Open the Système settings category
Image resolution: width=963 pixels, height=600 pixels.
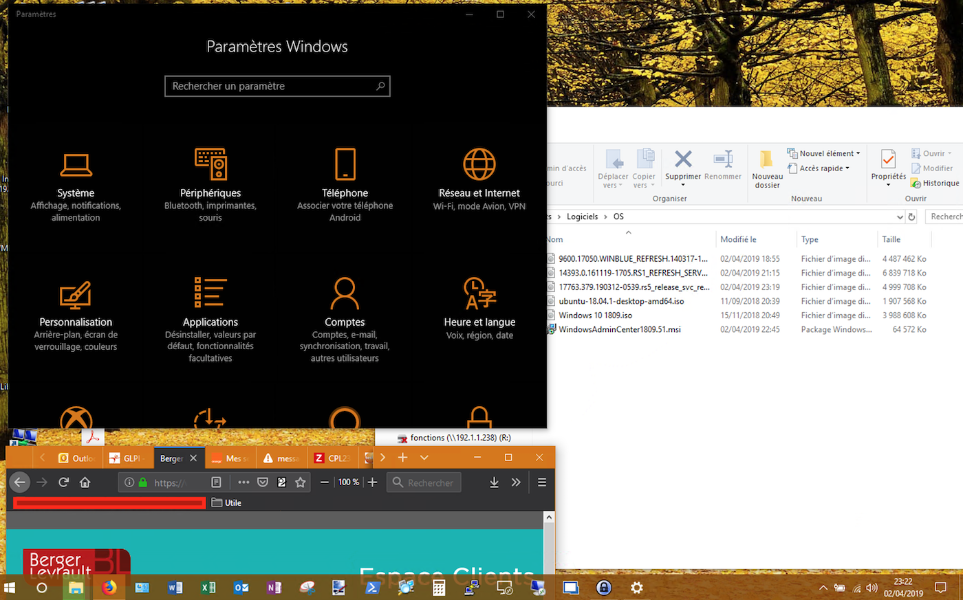(x=76, y=186)
